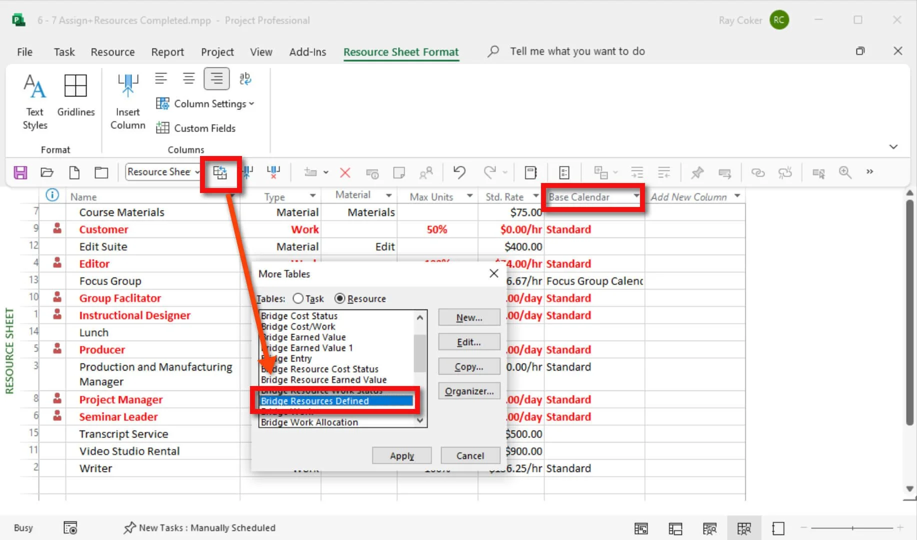Image resolution: width=917 pixels, height=540 pixels.
Task: Click the RC user account avatar
Action: (779, 20)
